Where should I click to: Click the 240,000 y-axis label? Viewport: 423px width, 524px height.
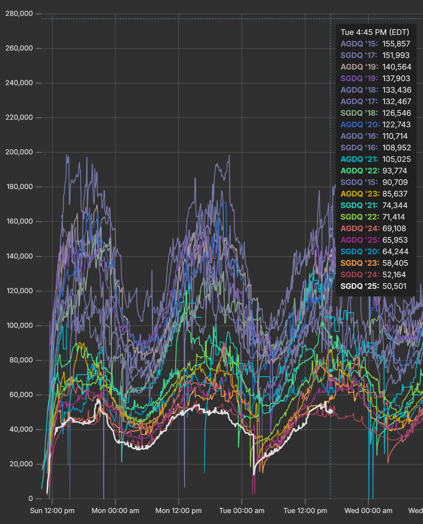(x=19, y=83)
